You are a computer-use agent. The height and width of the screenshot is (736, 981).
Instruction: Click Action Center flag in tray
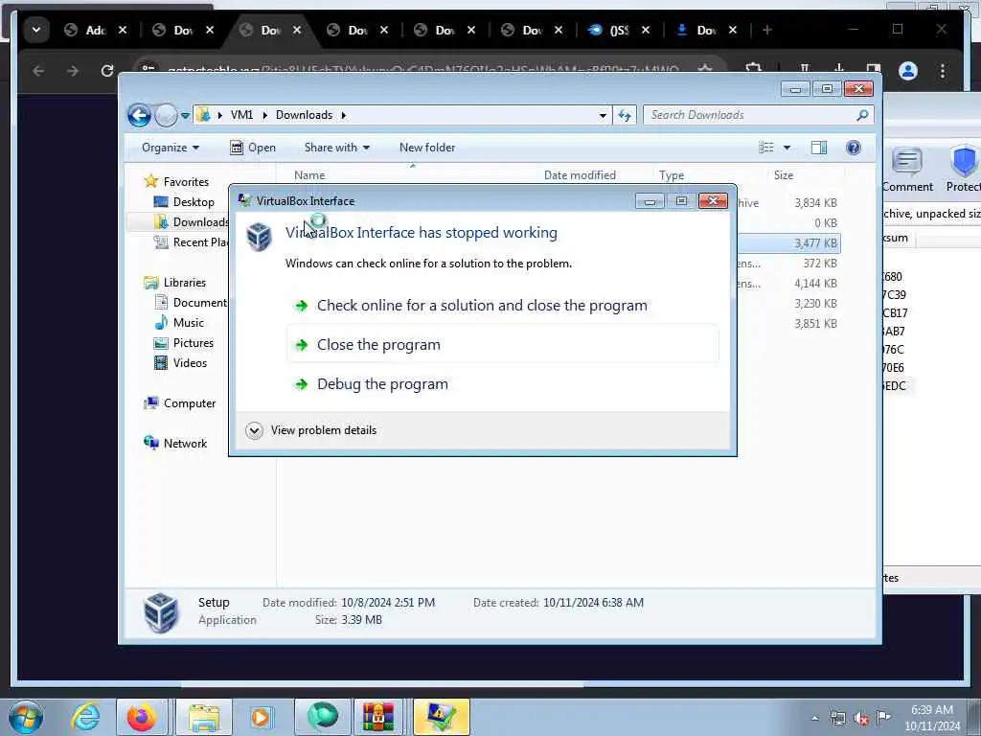pyautogui.click(x=883, y=717)
